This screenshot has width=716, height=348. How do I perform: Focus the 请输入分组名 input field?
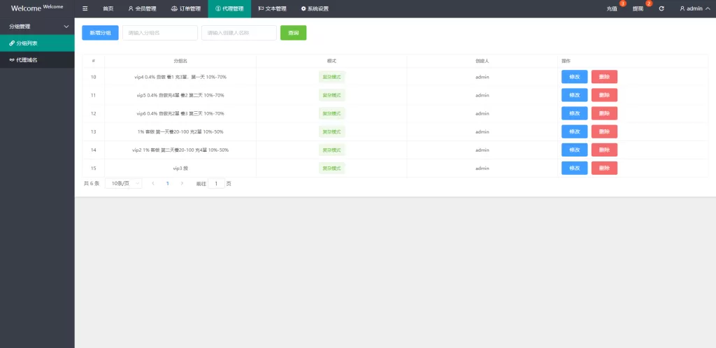click(x=160, y=33)
